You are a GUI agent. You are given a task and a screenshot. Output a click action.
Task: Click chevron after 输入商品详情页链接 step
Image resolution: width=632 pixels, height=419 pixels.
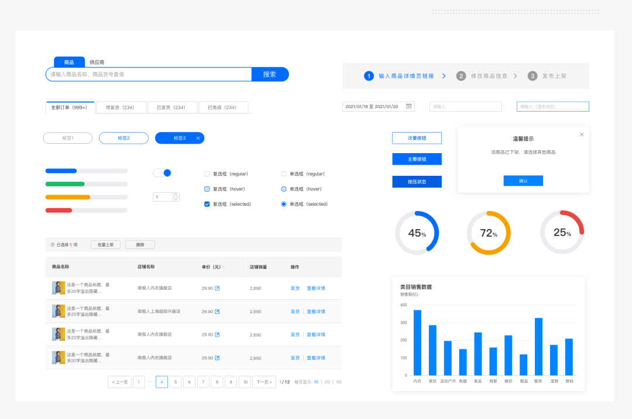(x=444, y=76)
